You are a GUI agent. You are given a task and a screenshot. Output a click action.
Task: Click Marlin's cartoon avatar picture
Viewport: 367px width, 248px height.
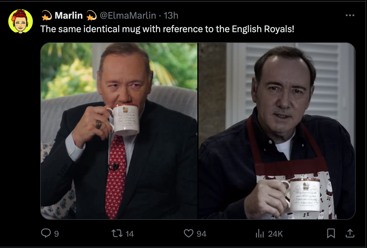(x=21, y=21)
